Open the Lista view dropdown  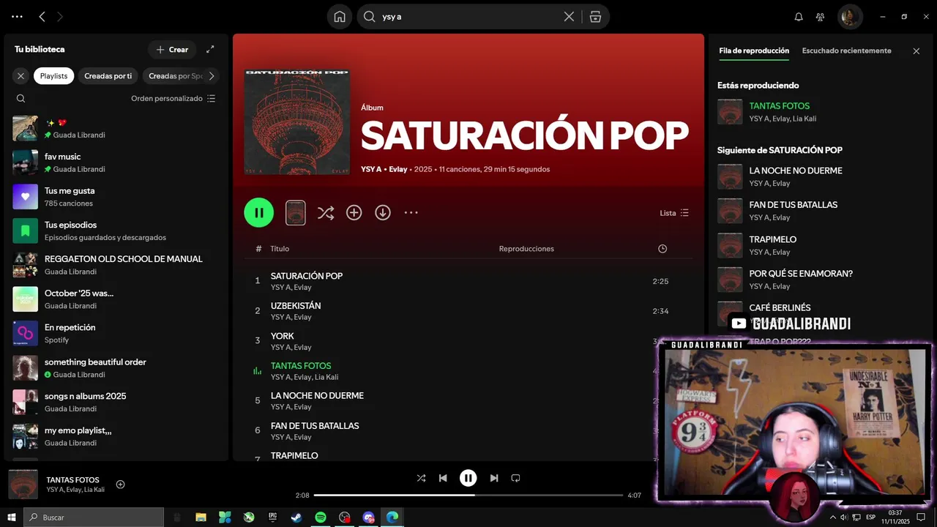(674, 213)
